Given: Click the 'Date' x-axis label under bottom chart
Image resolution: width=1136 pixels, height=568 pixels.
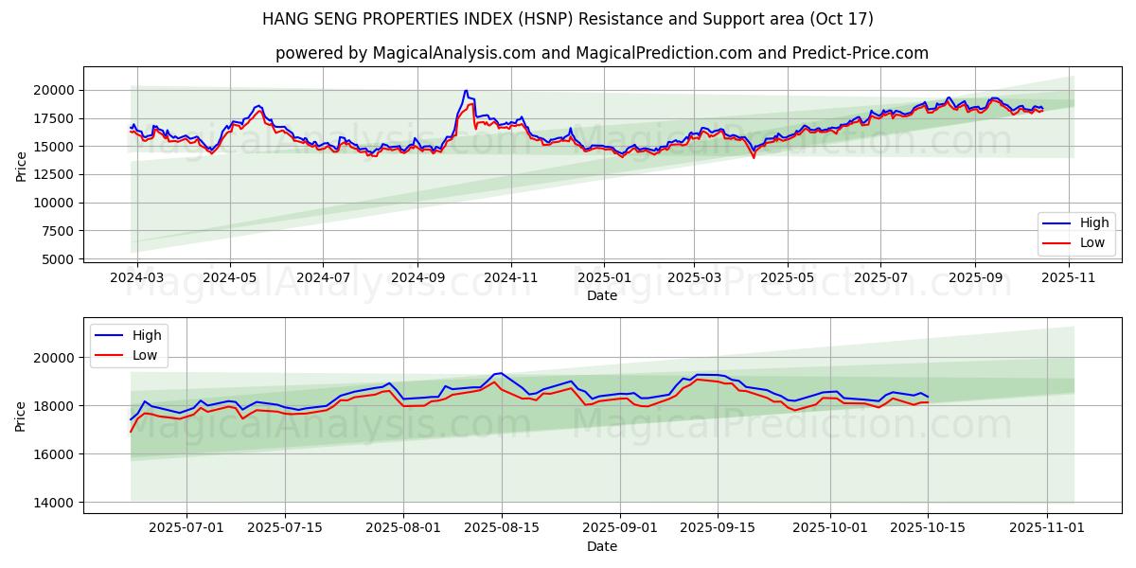Looking at the screenshot, I should (601, 546).
